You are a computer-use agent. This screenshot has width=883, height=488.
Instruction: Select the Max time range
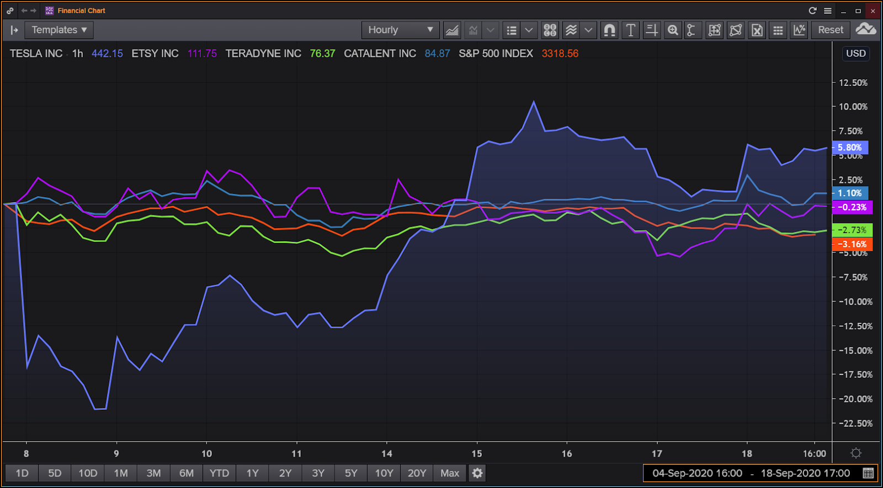pos(450,473)
